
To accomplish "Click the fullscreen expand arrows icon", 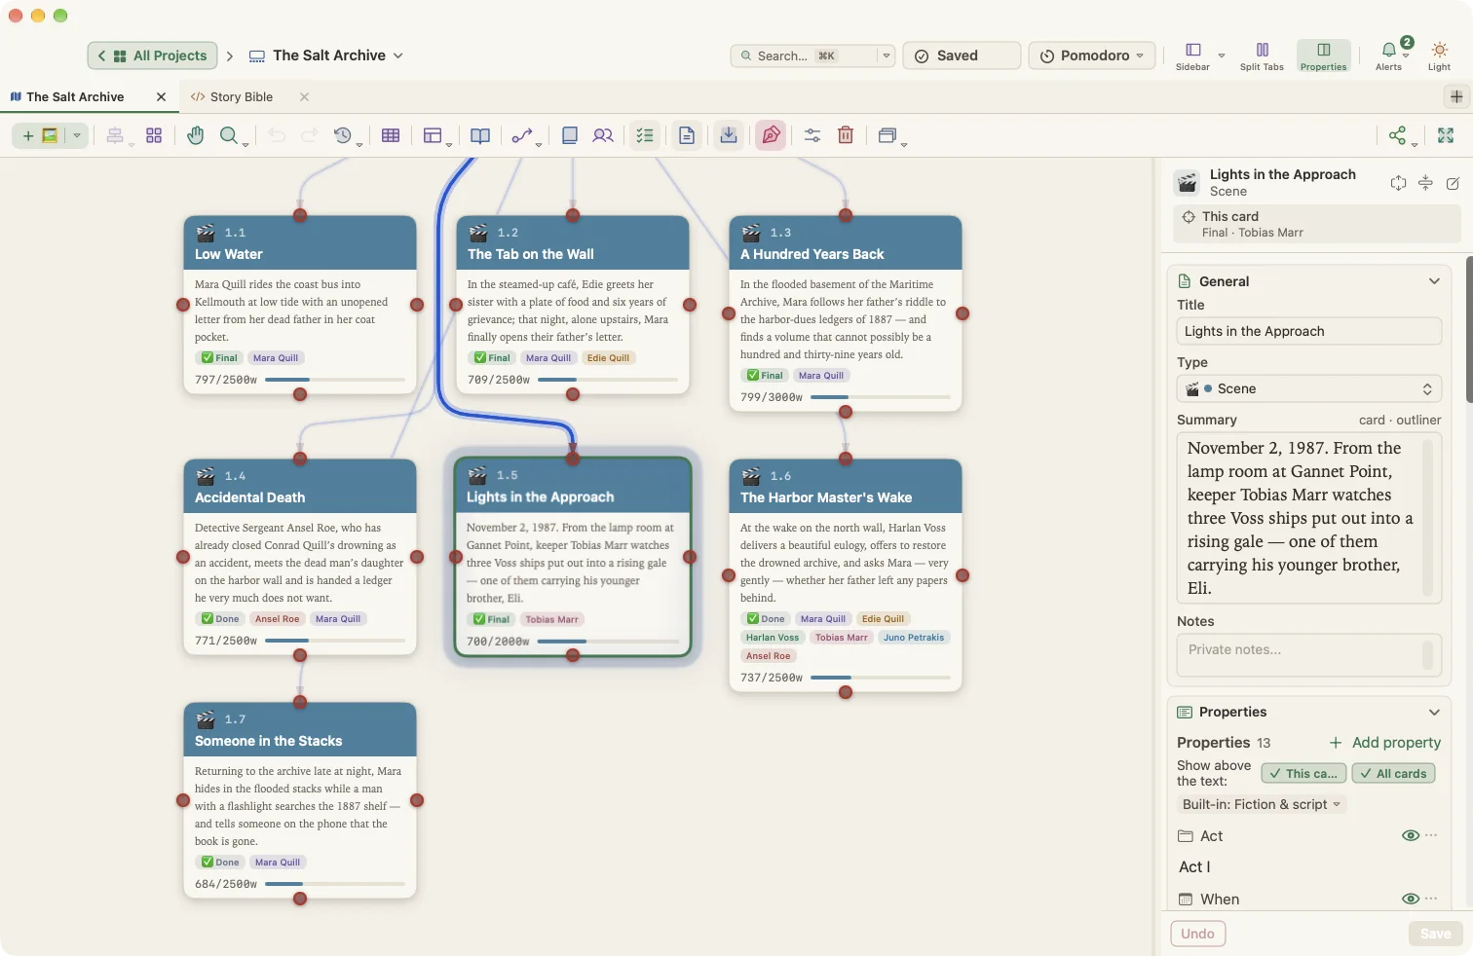I will (1446, 135).
